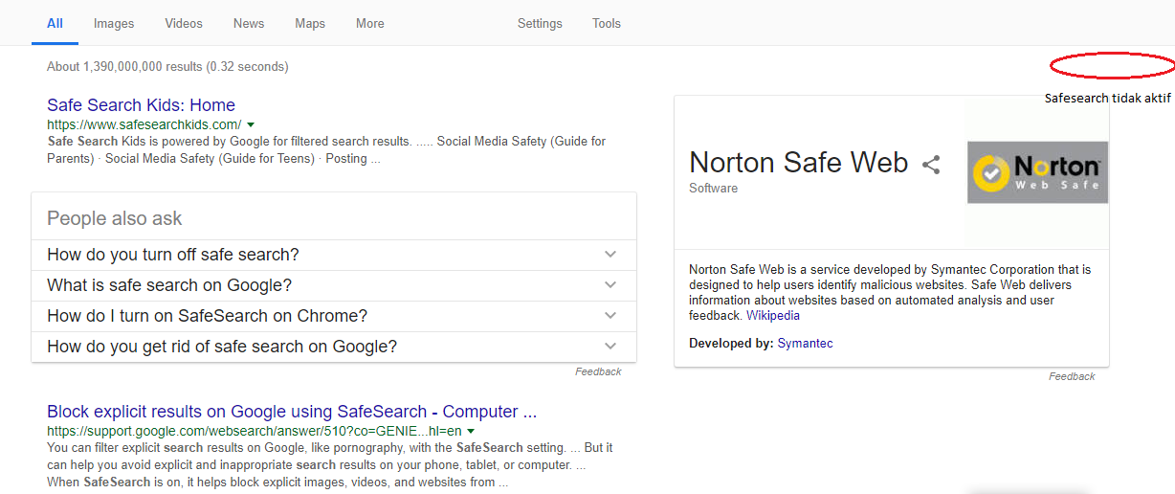The height and width of the screenshot is (494, 1175).
Task: Open the More search menu
Action: 370,24
